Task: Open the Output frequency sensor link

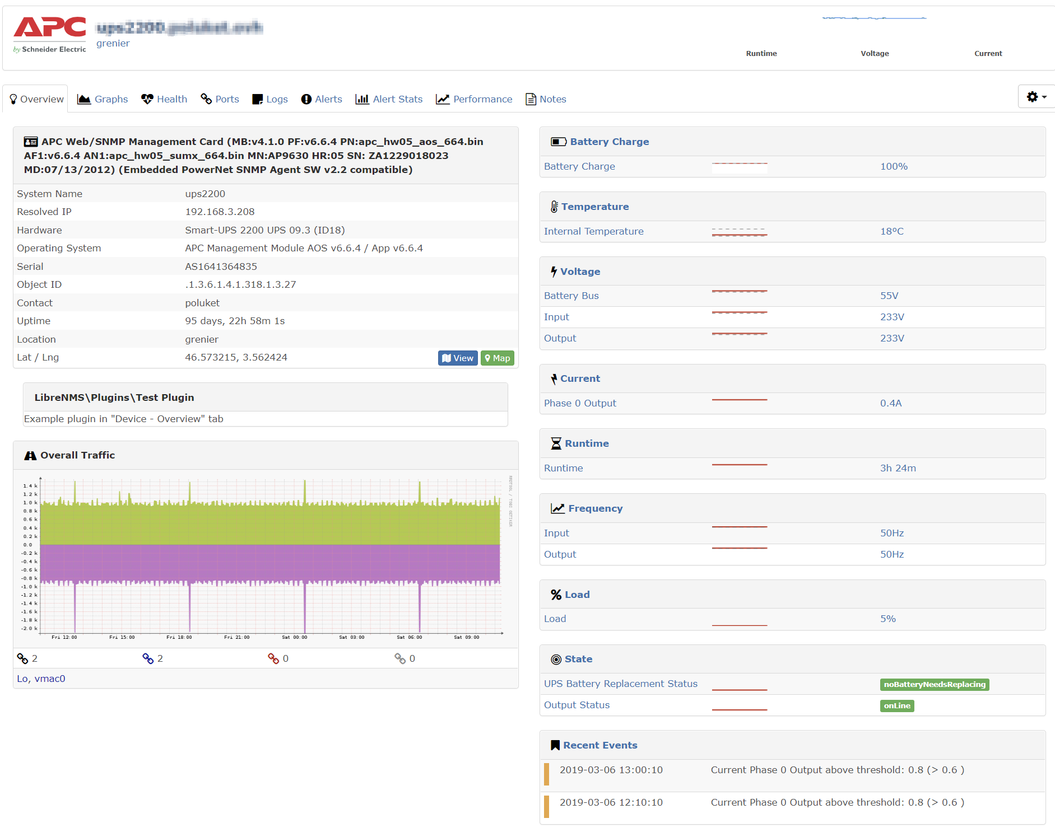Action: 560,554
